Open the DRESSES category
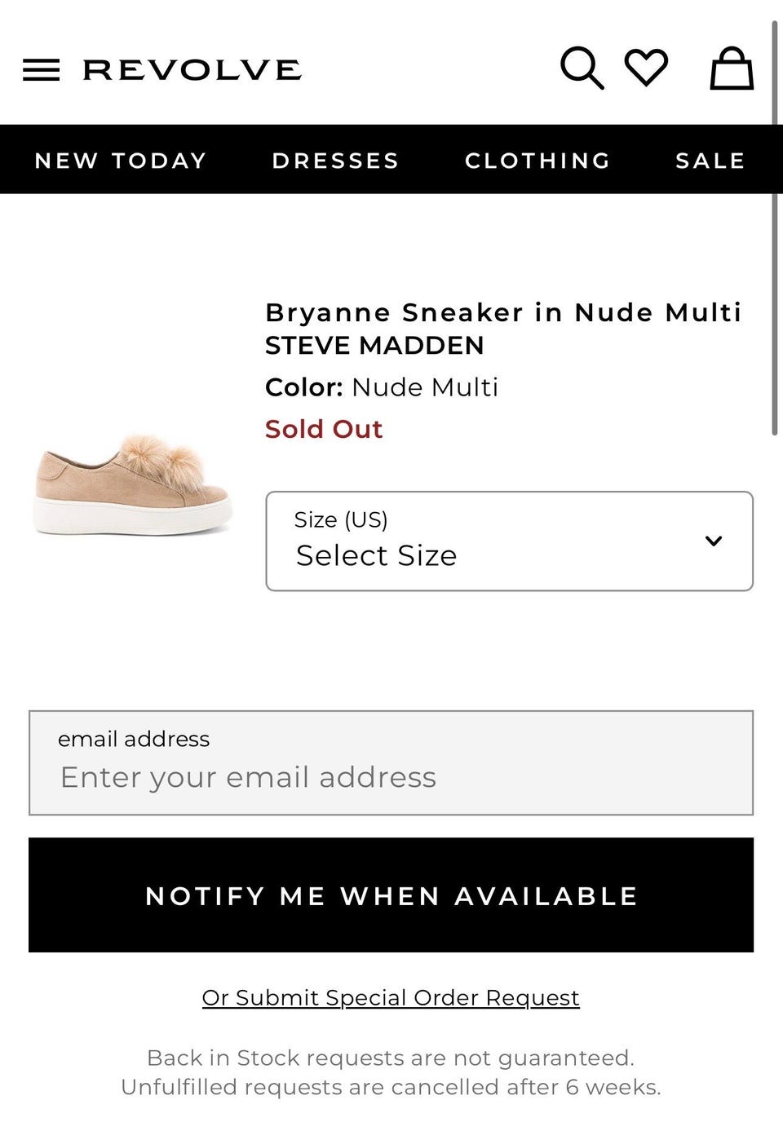The image size is (783, 1131). (x=335, y=161)
